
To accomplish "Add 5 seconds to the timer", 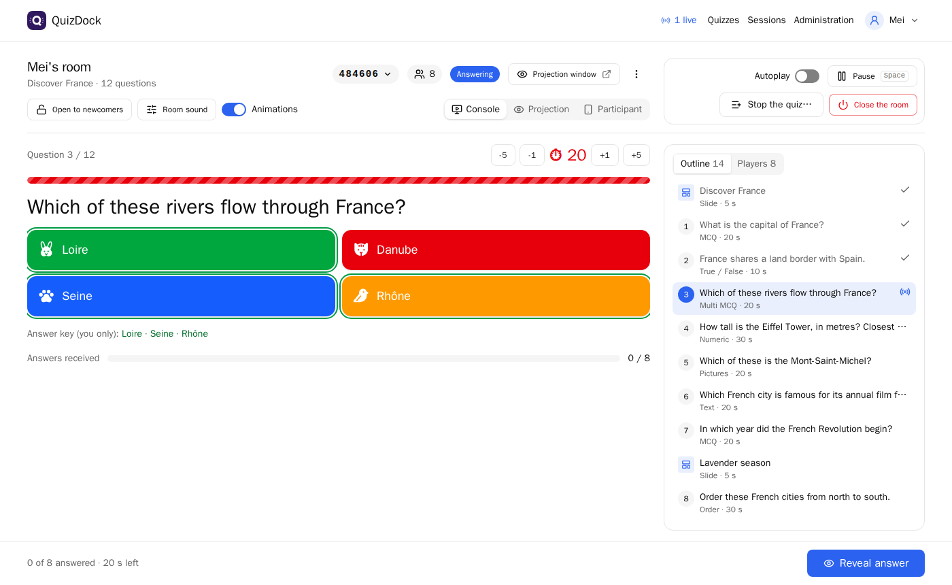I will point(636,155).
